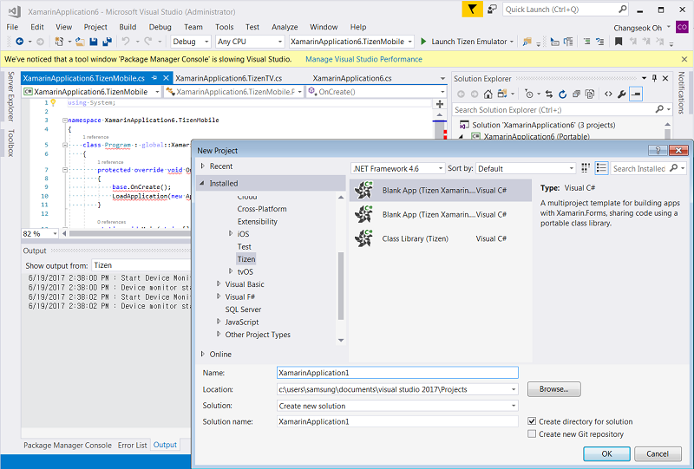Open the Analyze menu
The width and height of the screenshot is (694, 469).
284,27
